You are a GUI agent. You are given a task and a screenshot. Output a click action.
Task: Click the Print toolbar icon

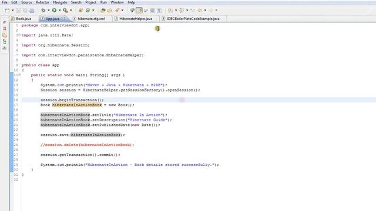click(32, 11)
